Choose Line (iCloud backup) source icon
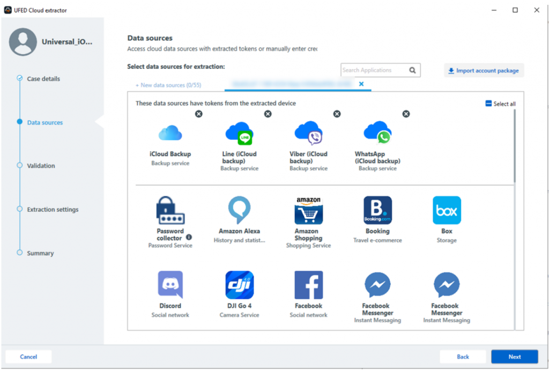Screen dimensions: 549x370 (x=240, y=134)
